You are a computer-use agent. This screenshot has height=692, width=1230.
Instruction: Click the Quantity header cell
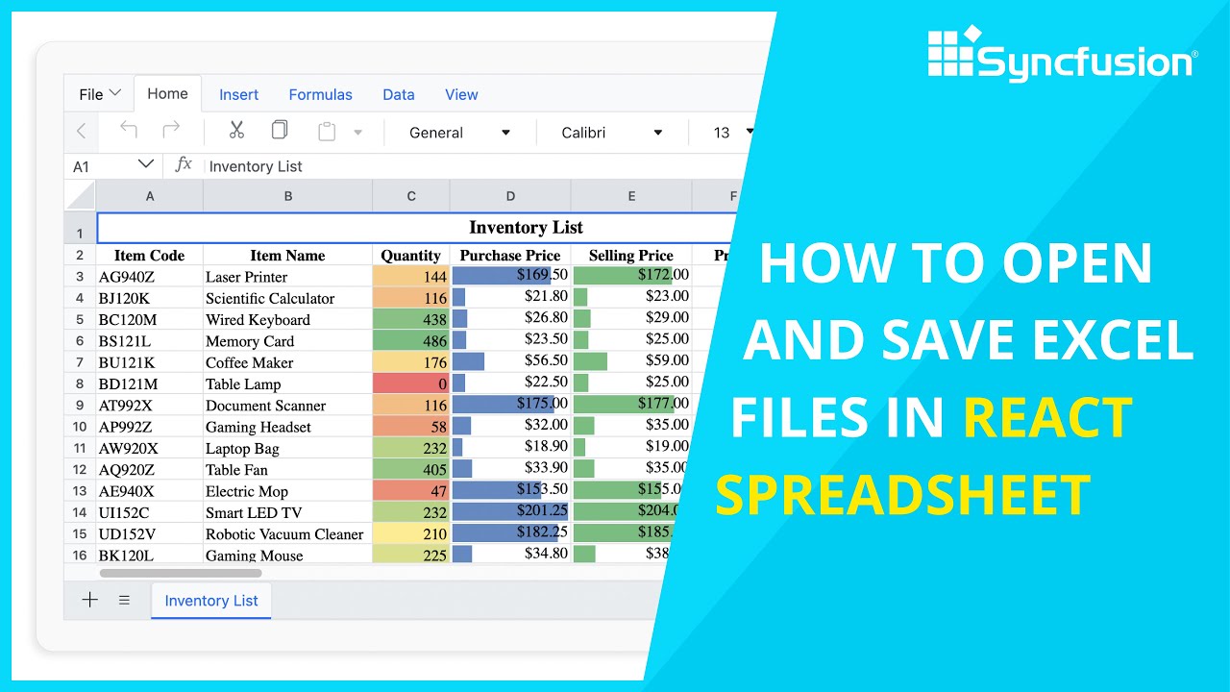pyautogui.click(x=411, y=256)
